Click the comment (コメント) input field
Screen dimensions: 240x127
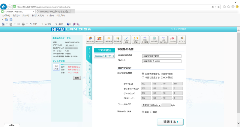point(162,61)
